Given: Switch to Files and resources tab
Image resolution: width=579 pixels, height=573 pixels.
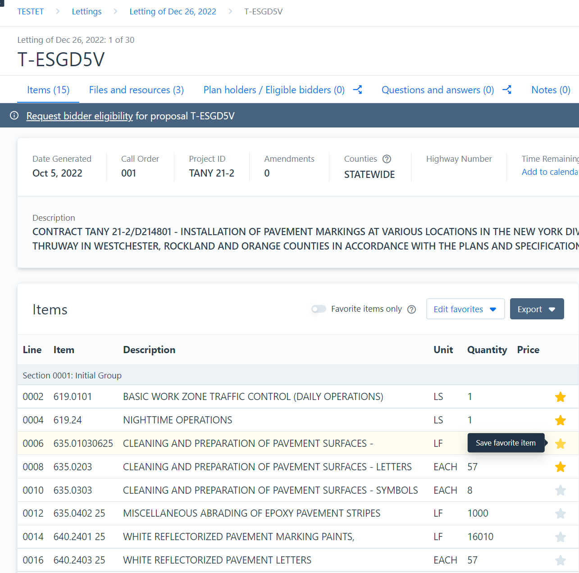Looking at the screenshot, I should [x=136, y=90].
